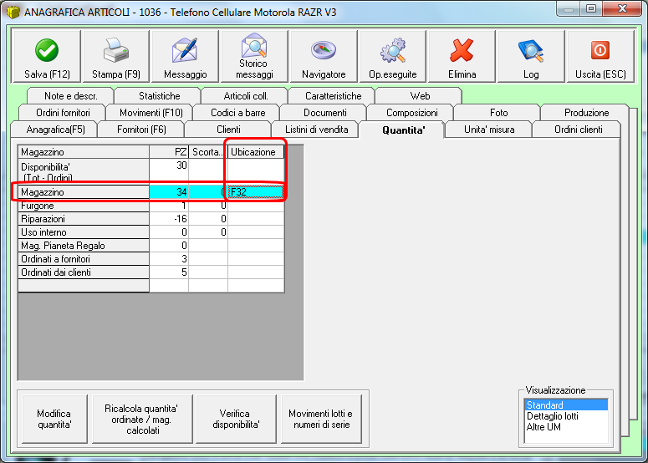
Task: Select Mag. Pianeta Regalo row label
Action: click(84, 246)
